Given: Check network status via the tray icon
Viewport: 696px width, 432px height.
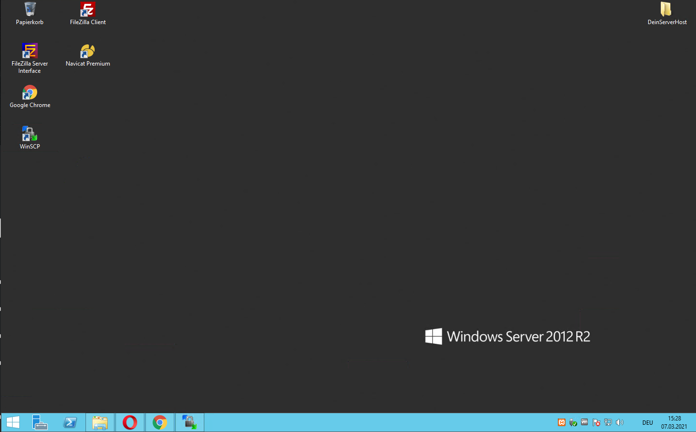Looking at the screenshot, I should pyautogui.click(x=608, y=422).
